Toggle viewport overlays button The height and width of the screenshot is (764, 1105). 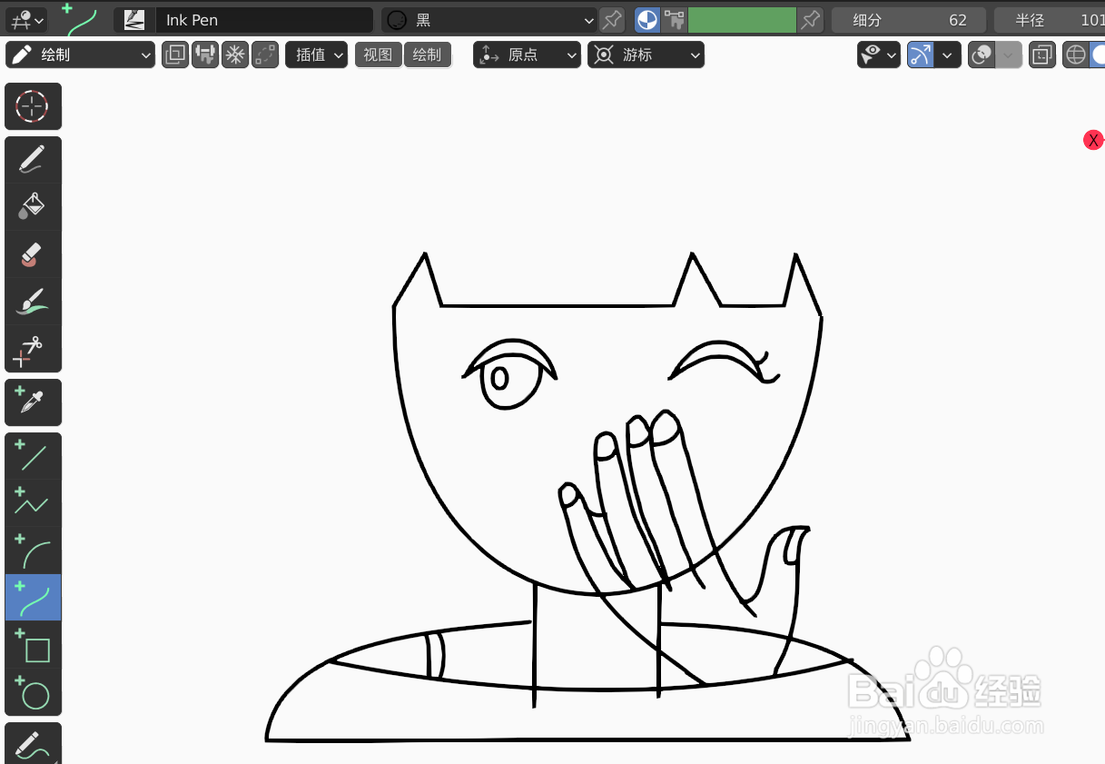pos(982,55)
